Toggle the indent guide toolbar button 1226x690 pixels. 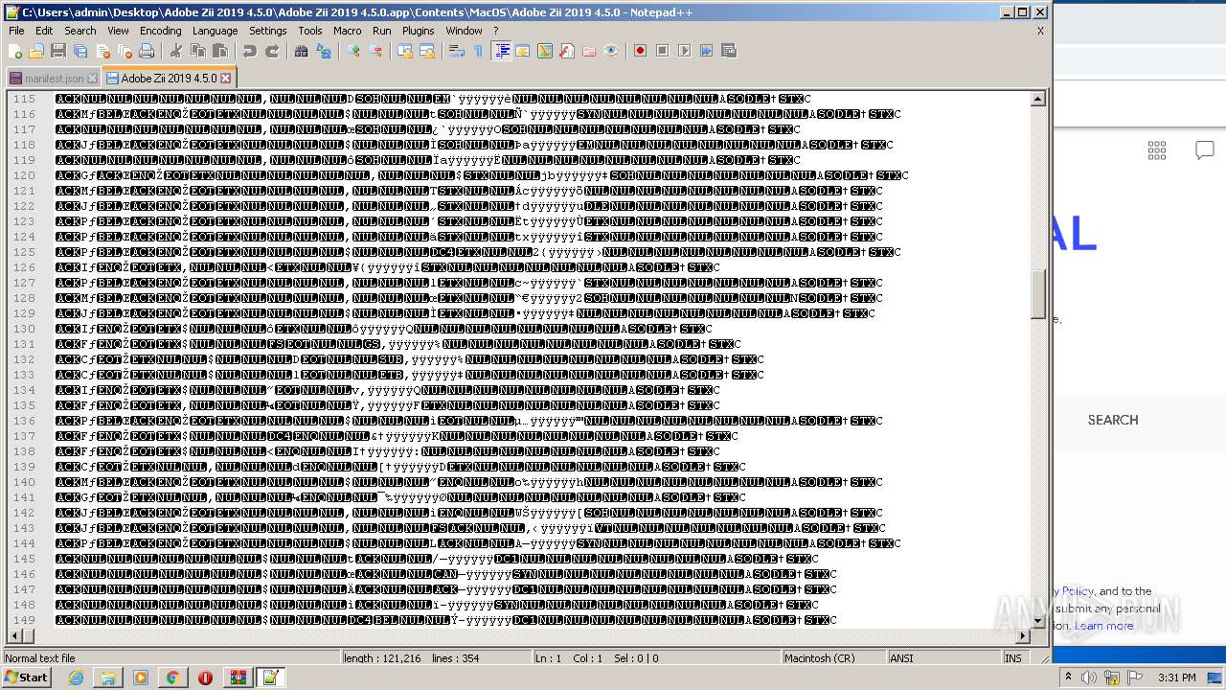tap(501, 51)
